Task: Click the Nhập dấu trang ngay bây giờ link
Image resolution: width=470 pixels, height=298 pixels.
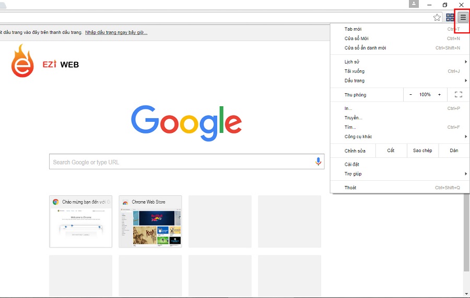Action: 116,32
